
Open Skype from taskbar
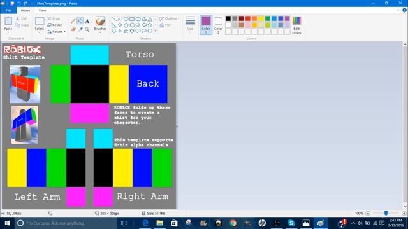click(x=291, y=223)
